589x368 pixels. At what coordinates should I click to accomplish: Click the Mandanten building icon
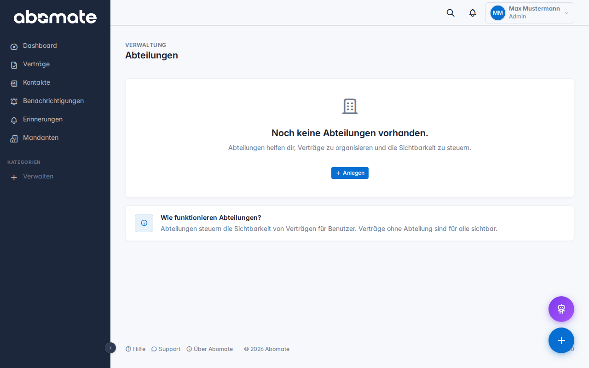[14, 138]
